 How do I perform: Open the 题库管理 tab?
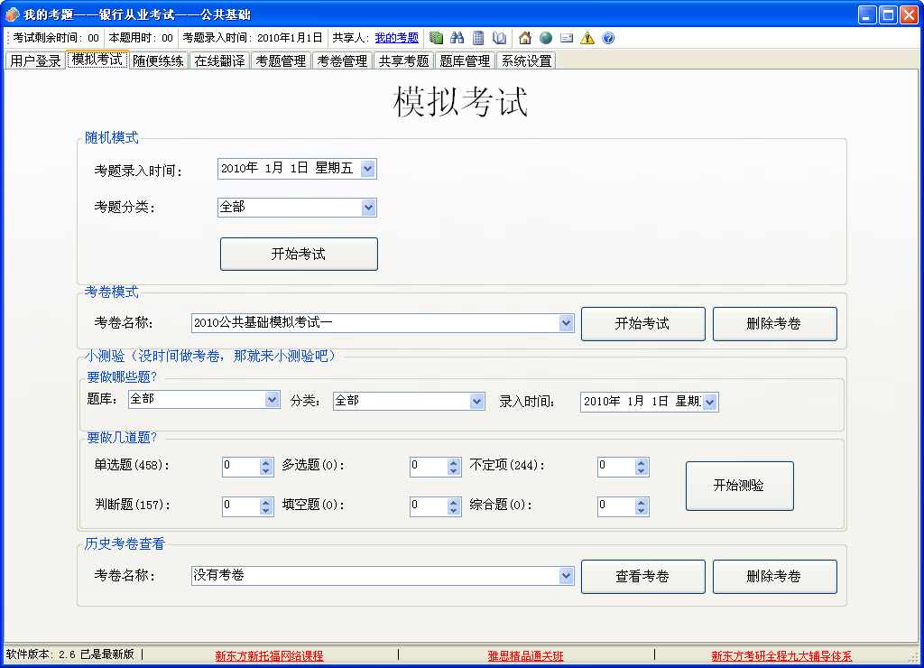tap(465, 60)
